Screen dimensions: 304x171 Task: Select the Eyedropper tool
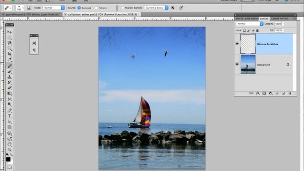pos(9,59)
